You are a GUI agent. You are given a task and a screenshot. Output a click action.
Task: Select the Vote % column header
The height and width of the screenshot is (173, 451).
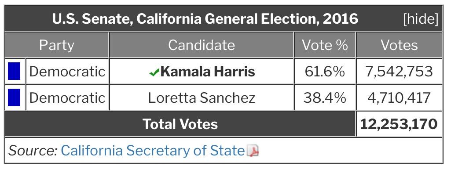(x=325, y=45)
